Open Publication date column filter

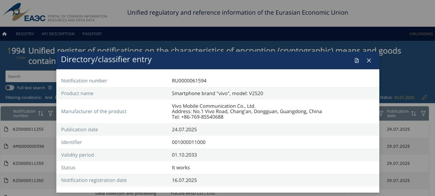423,113
